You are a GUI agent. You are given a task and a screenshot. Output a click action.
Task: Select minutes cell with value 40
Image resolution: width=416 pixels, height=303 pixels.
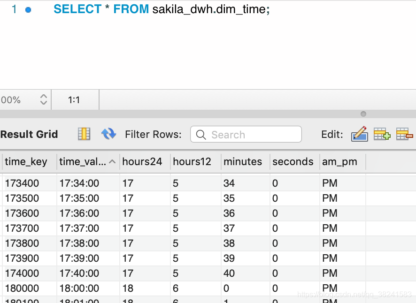[x=246, y=273]
